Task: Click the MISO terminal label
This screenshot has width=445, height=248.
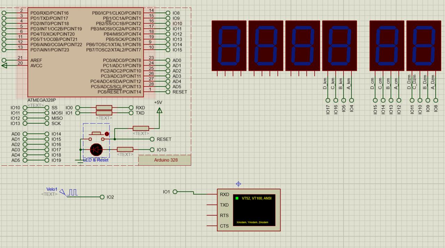Action: pos(57,118)
